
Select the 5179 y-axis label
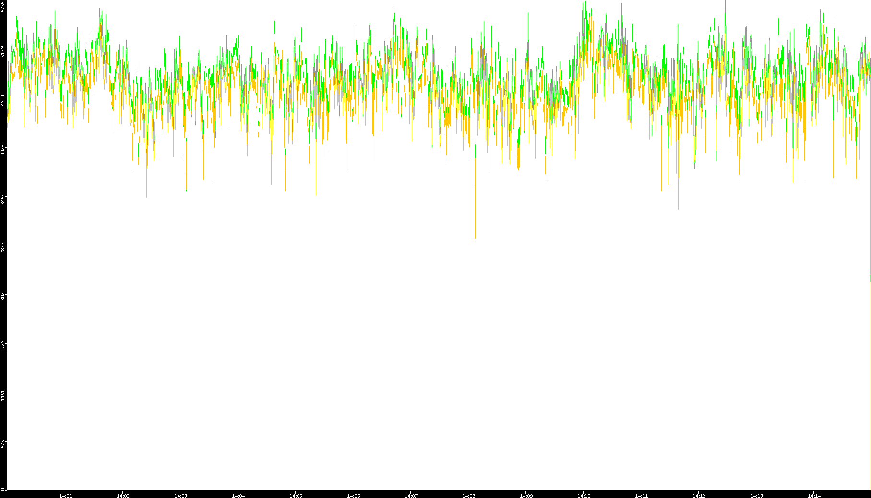coord(3,51)
